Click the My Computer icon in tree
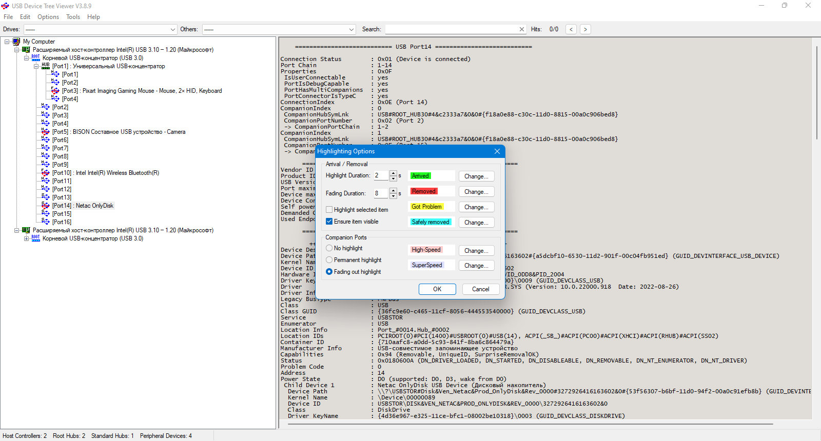This screenshot has height=441, width=821. tap(16, 42)
